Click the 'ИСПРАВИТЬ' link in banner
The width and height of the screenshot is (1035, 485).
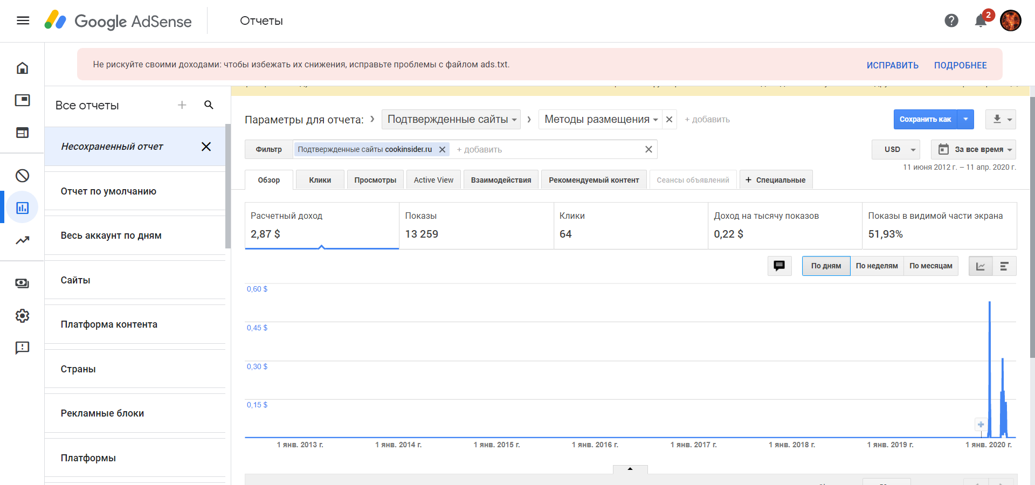pos(892,65)
